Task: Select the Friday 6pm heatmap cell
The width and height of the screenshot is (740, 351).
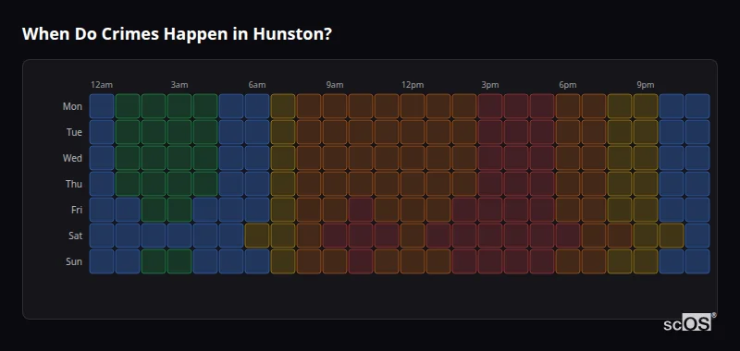Action: [x=568, y=210]
